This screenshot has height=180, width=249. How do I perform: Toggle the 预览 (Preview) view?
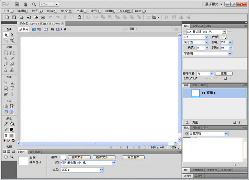pos(37,30)
